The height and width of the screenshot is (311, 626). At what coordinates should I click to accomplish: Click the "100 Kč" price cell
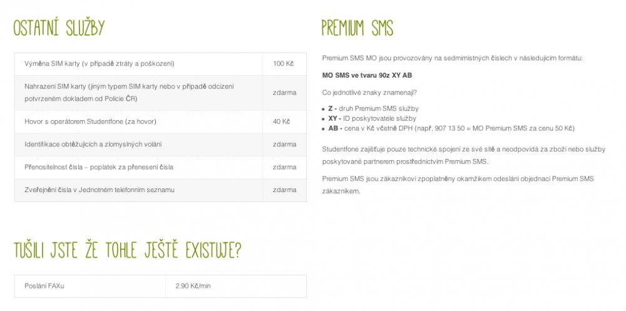tap(283, 64)
